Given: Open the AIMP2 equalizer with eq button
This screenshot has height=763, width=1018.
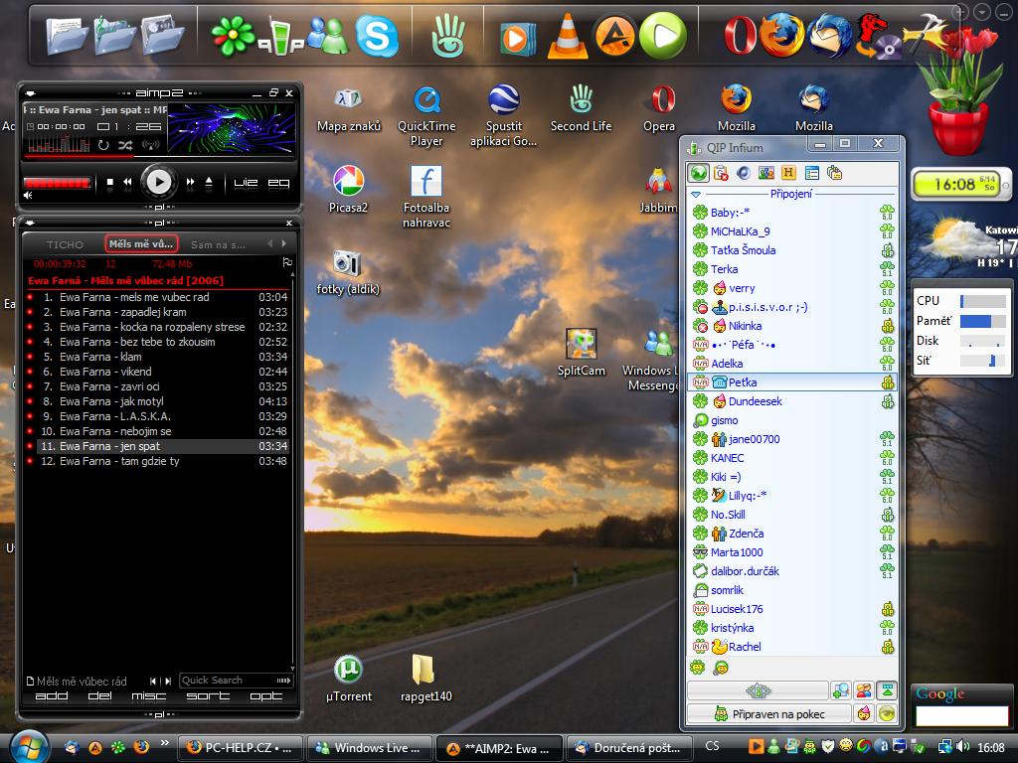Looking at the screenshot, I should [x=278, y=183].
